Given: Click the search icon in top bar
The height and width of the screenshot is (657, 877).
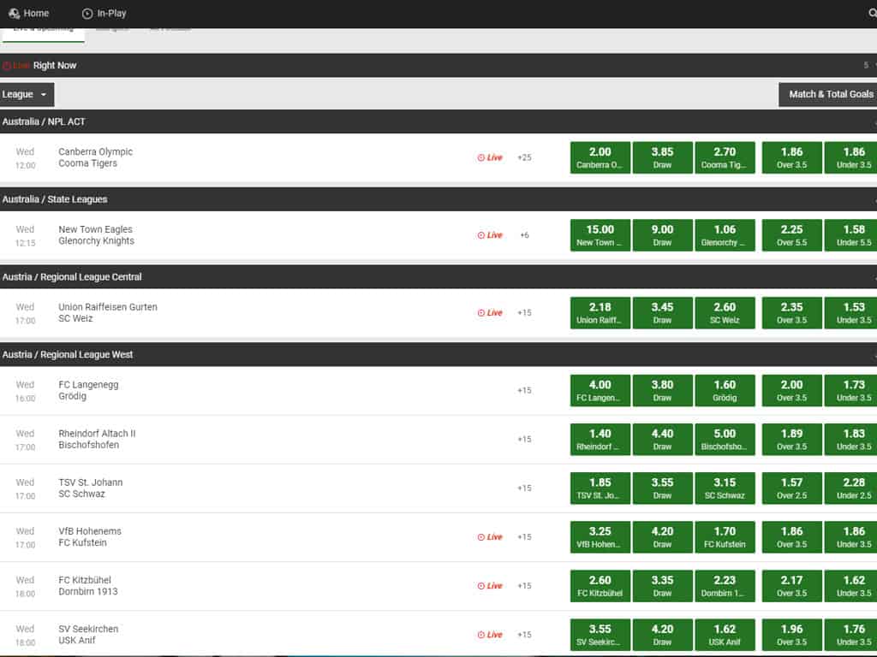Looking at the screenshot, I should [x=873, y=14].
